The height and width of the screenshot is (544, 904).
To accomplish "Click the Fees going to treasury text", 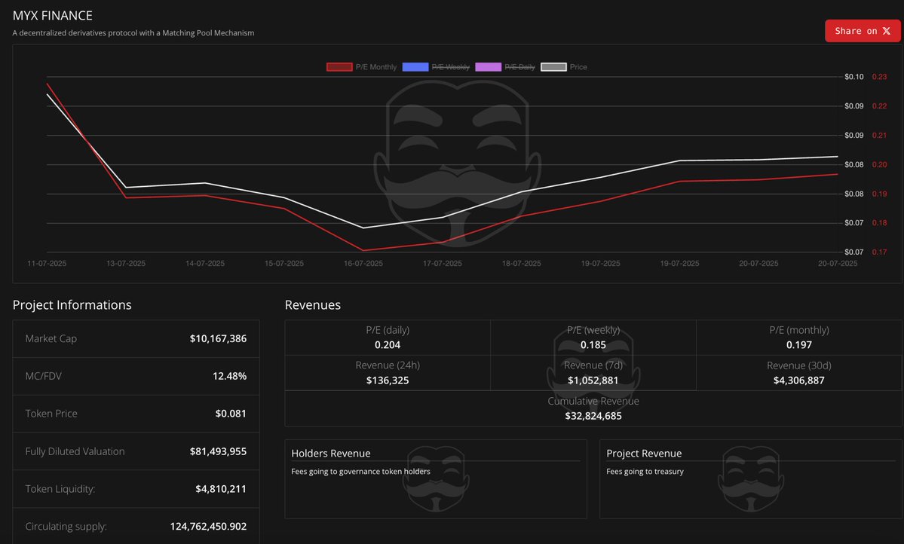I will [645, 472].
